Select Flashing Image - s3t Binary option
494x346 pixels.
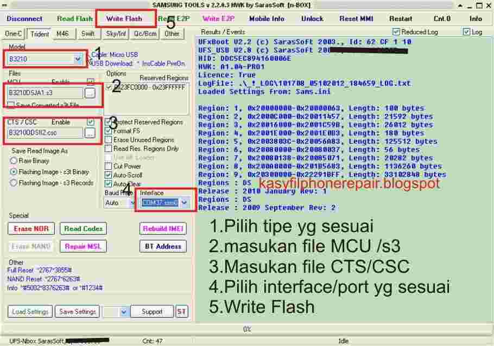[x=13, y=172]
